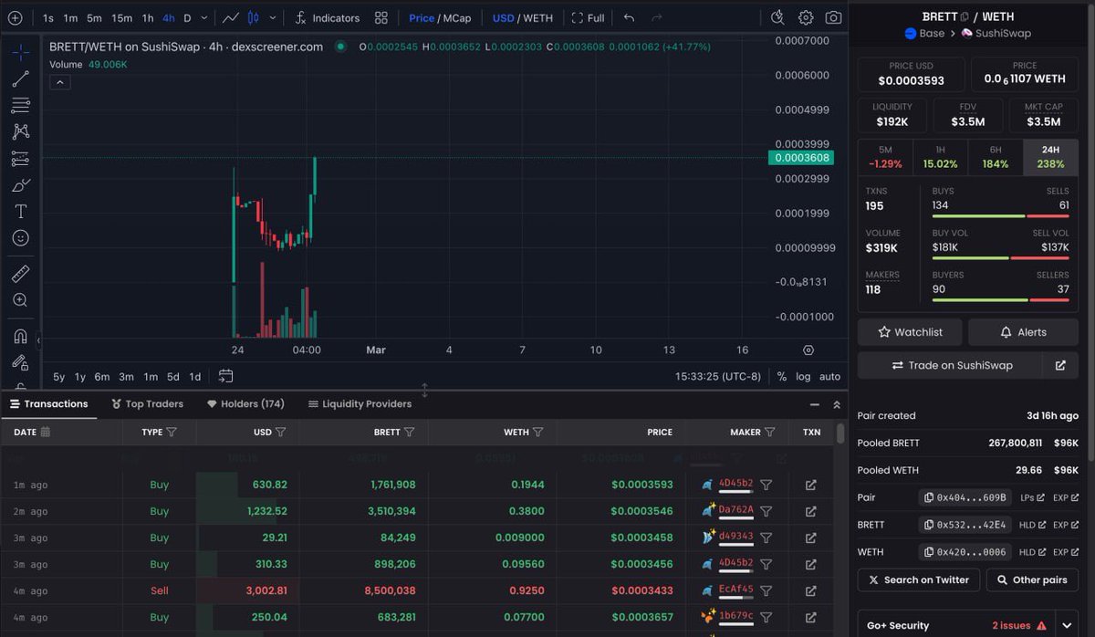Redo the last chart action

point(657,17)
